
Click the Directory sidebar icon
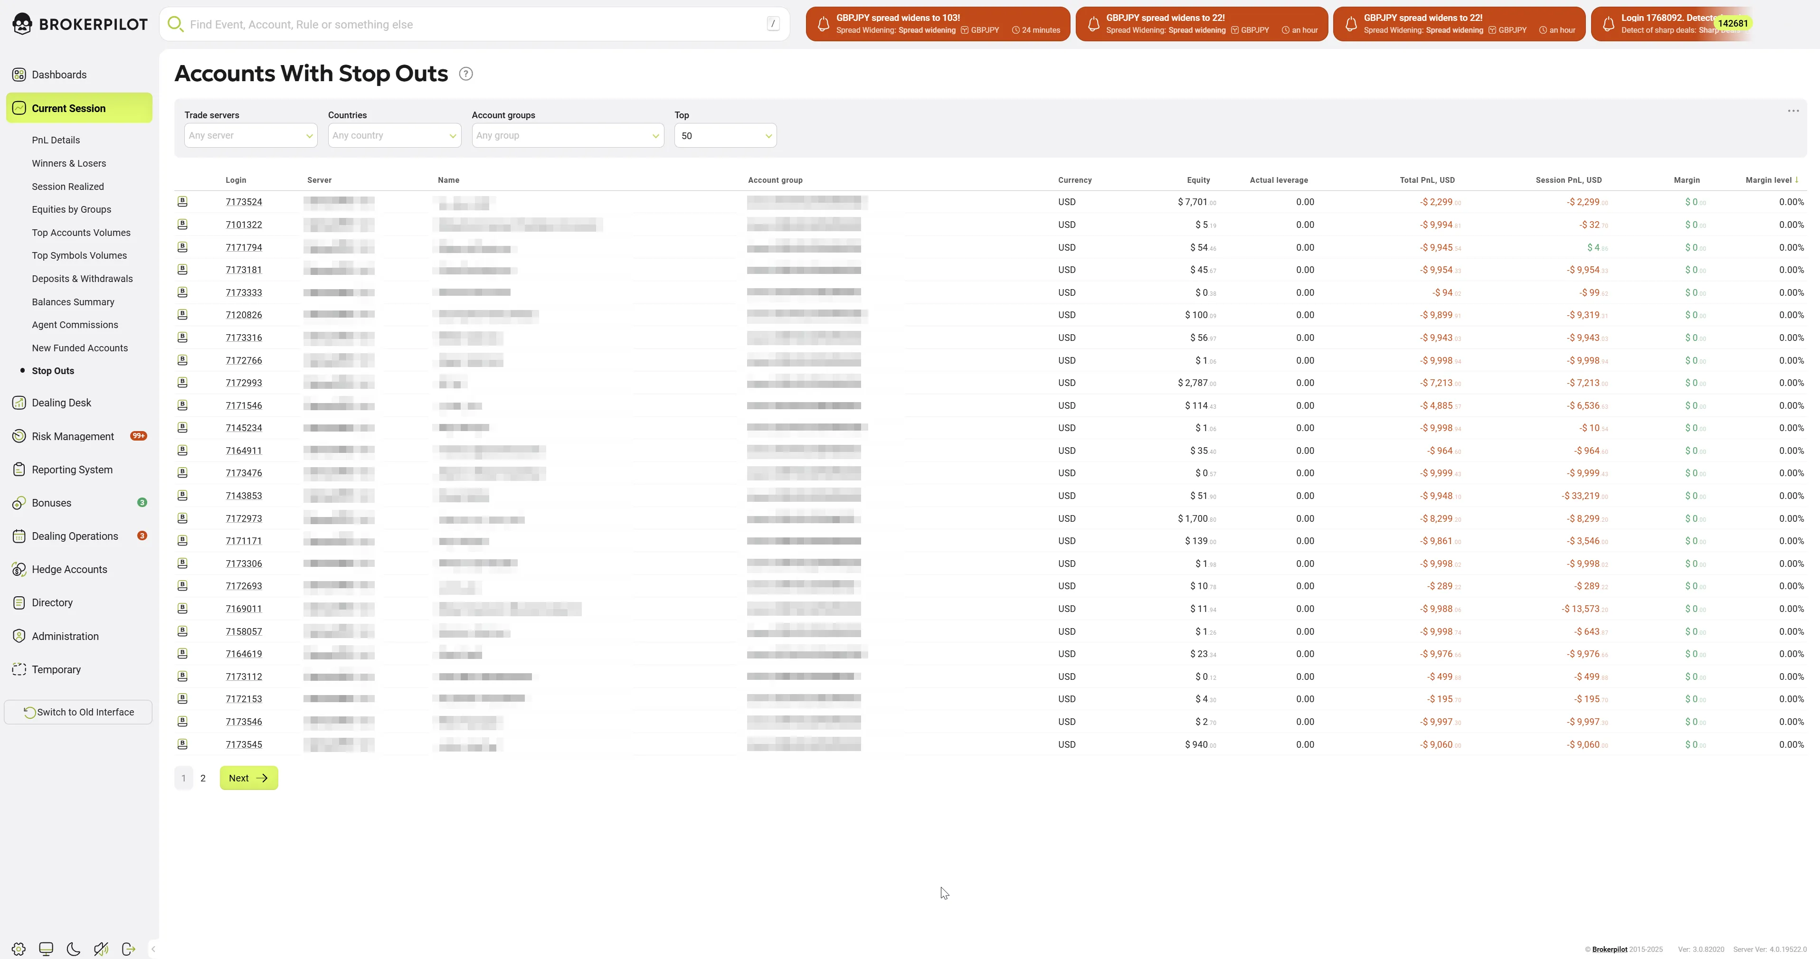tap(19, 602)
